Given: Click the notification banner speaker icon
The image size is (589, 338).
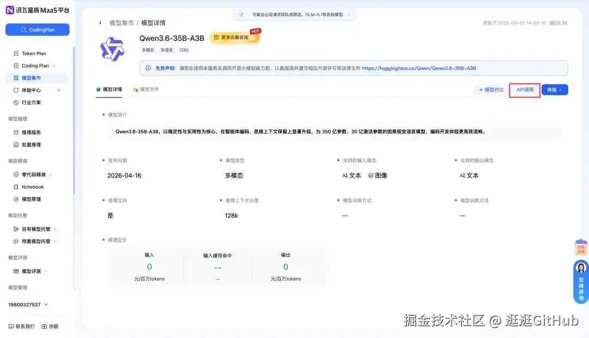Looking at the screenshot, I should click(242, 15).
